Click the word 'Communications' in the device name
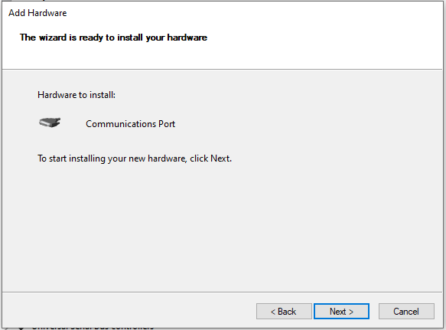Image resolution: width=446 pixels, height=330 pixels. [x=121, y=124]
